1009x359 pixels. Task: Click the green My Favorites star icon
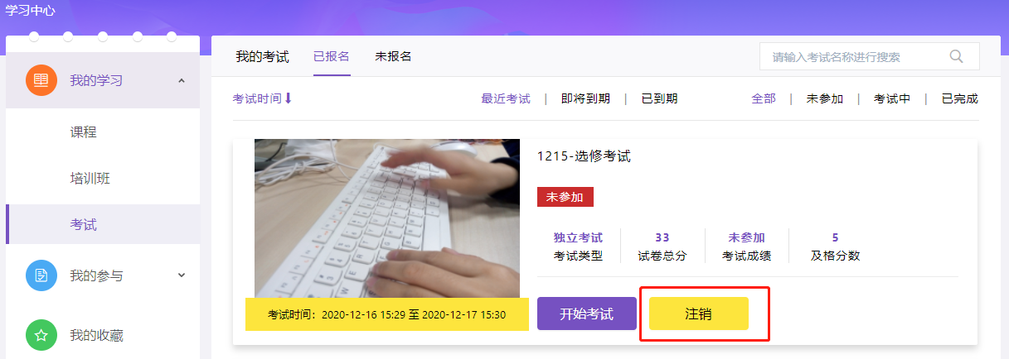[x=41, y=335]
